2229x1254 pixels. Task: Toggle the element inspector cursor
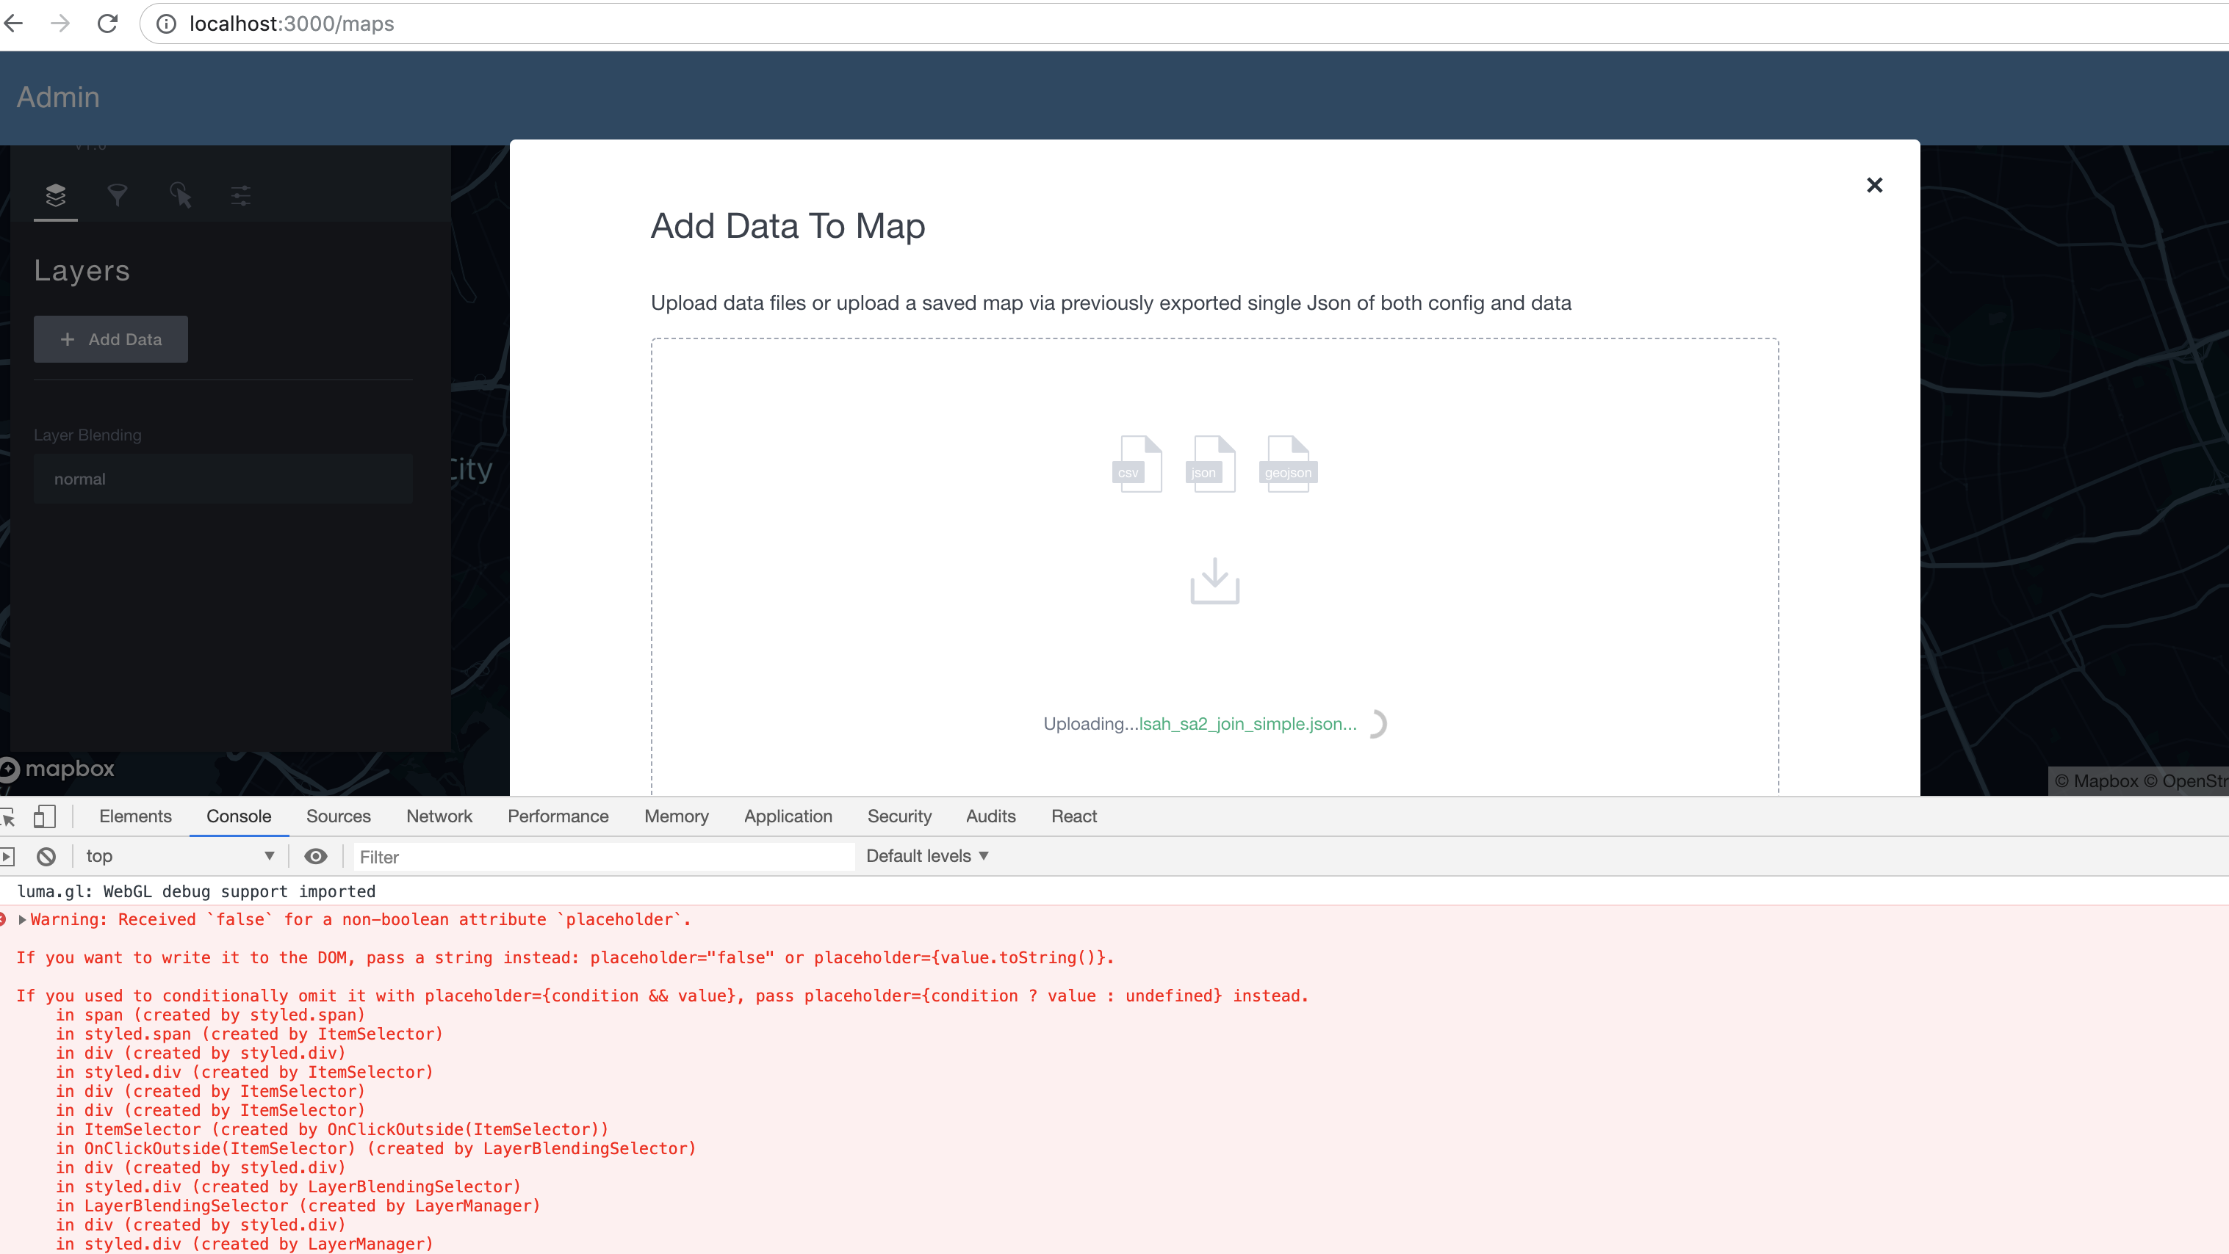click(10, 816)
